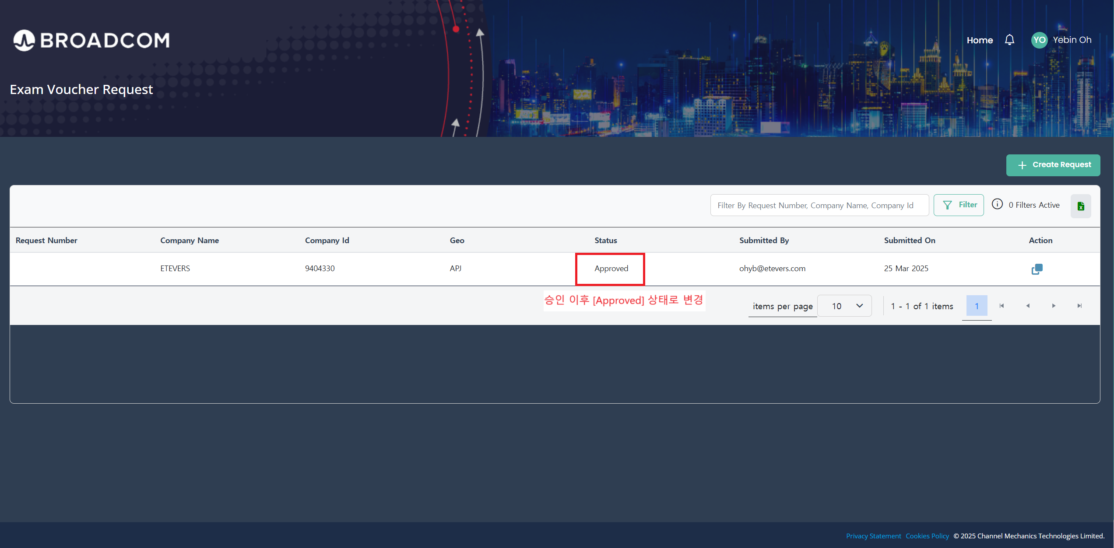Click the filters info icon
1114x548 pixels.
[997, 204]
